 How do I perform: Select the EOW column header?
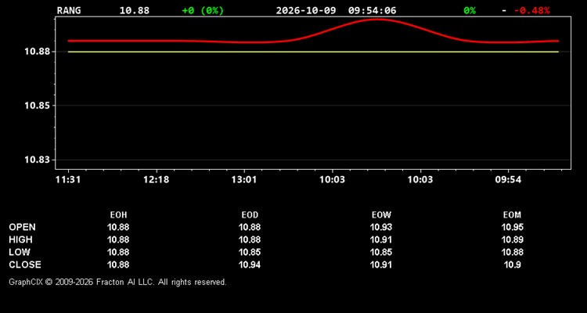click(381, 215)
